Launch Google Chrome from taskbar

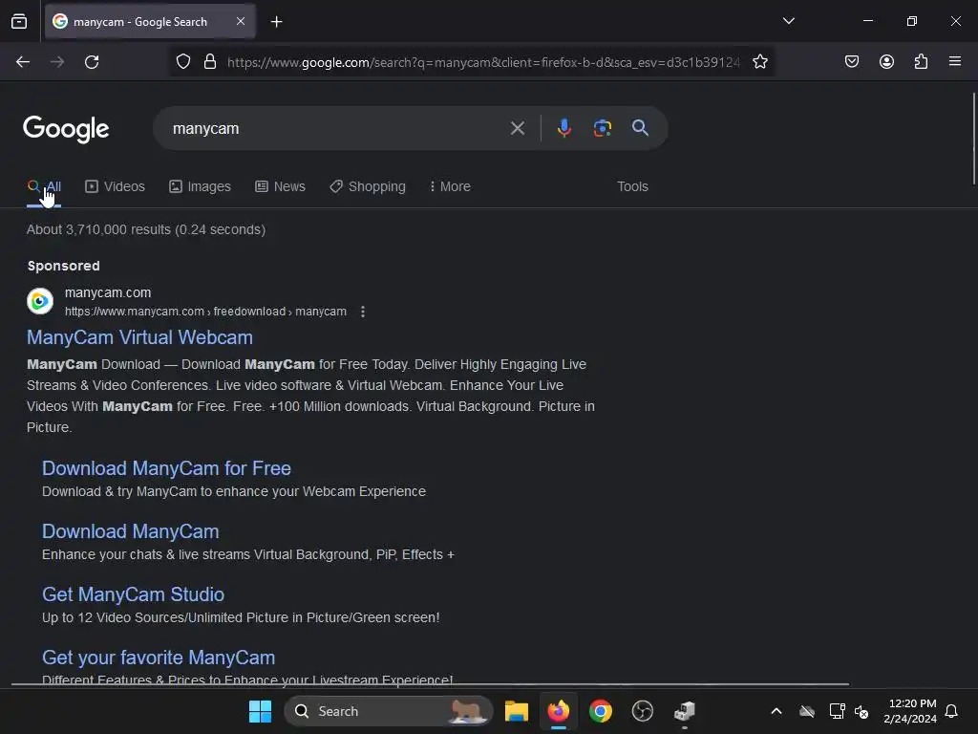pyautogui.click(x=601, y=711)
